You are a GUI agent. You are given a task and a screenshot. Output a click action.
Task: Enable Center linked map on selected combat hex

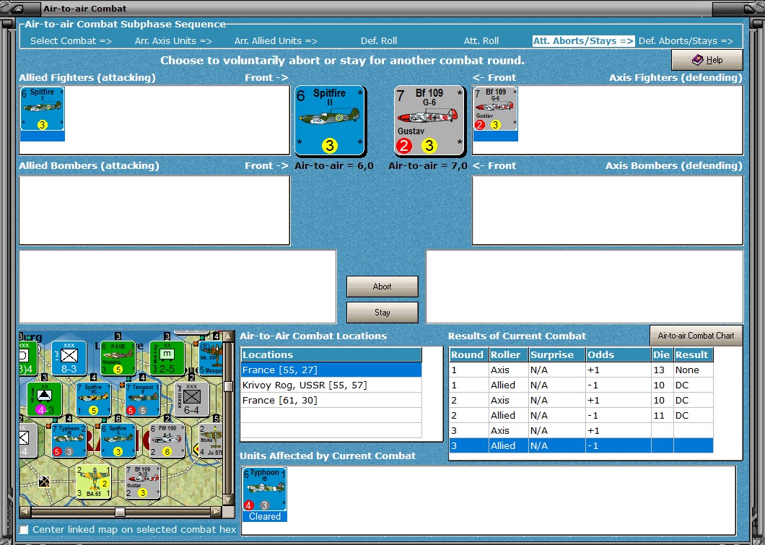[x=23, y=529]
